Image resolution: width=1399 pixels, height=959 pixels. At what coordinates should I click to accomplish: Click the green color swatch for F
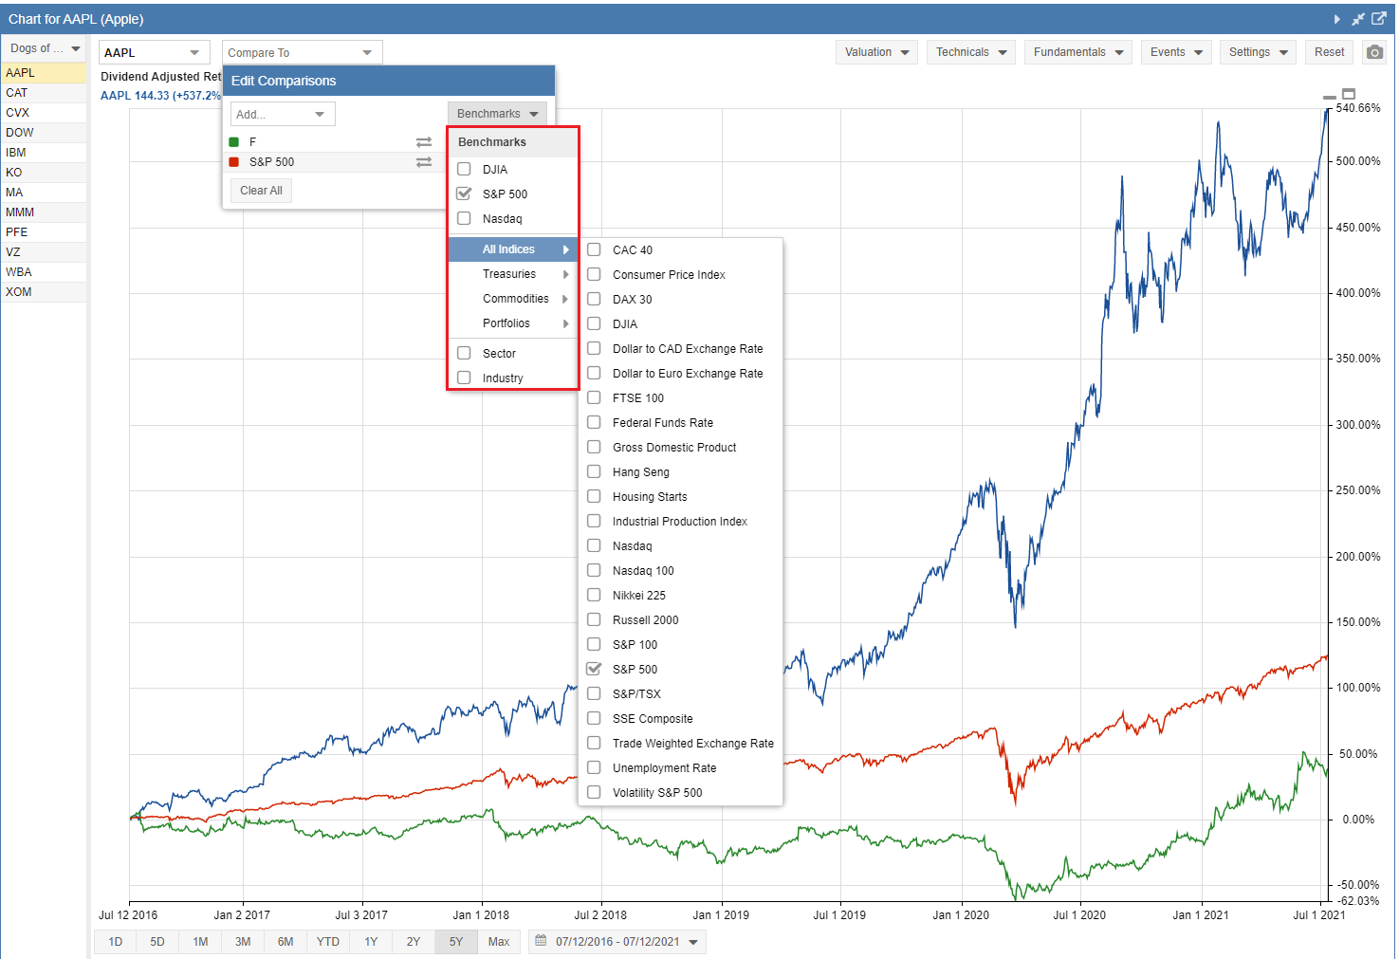[x=234, y=142]
